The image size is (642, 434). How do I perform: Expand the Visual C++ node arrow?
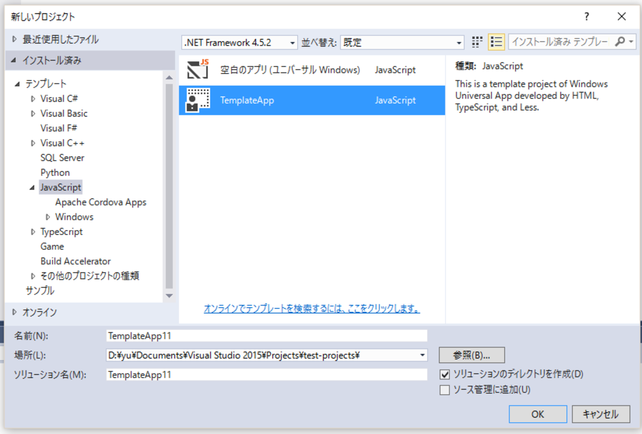(x=33, y=143)
